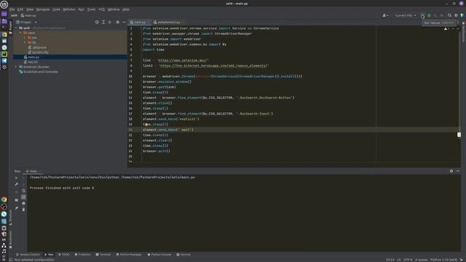Start debugging with the Debug bug icon
This screenshot has height=262, width=466.
429,15
